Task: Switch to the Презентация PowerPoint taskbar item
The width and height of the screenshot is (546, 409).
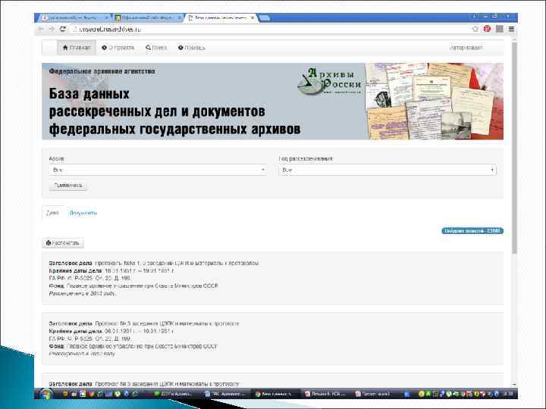Action: [x=375, y=394]
